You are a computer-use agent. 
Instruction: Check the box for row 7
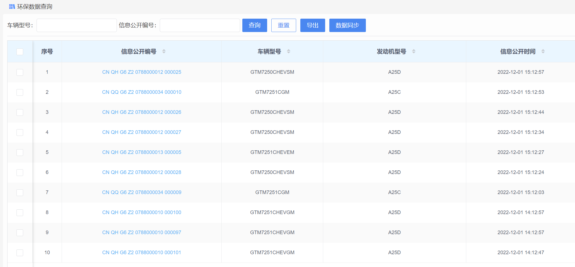pos(20,193)
